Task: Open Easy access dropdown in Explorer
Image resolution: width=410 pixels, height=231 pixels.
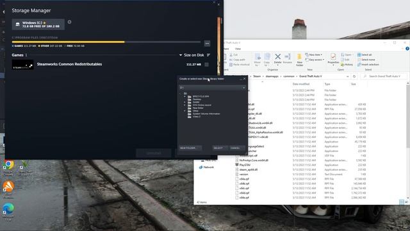Action: 315,60
